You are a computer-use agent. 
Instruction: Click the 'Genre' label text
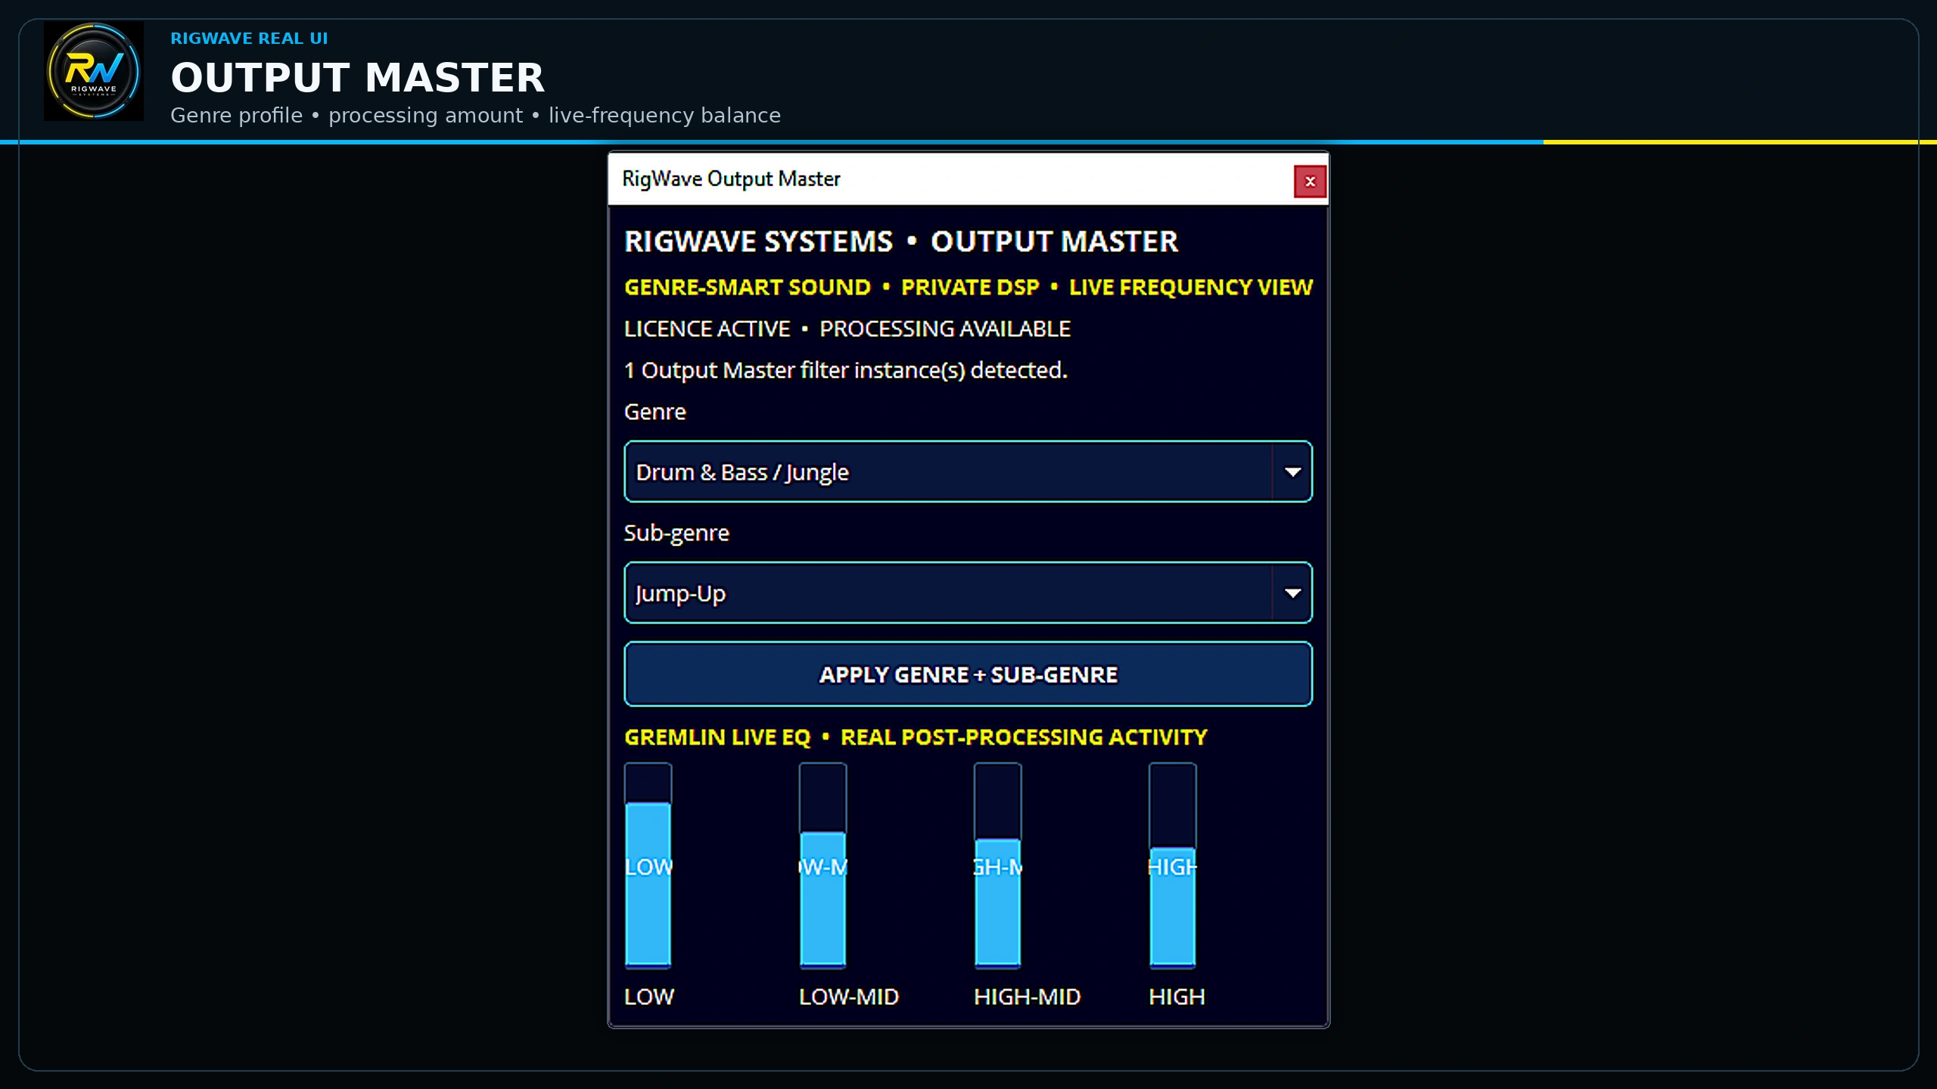tap(654, 412)
